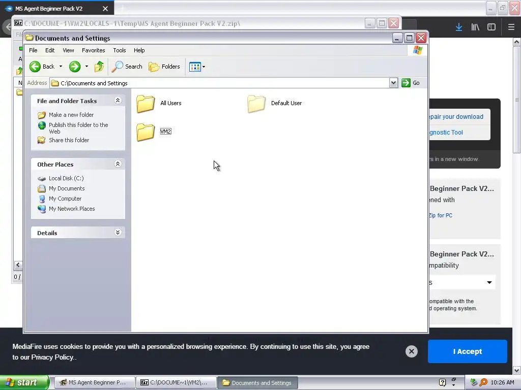Select the Default User folder icon
Screen dimensions: 521x390
tap(256, 104)
